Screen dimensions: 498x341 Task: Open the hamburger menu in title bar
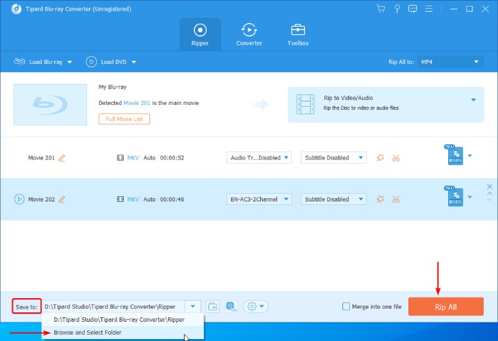(x=429, y=9)
